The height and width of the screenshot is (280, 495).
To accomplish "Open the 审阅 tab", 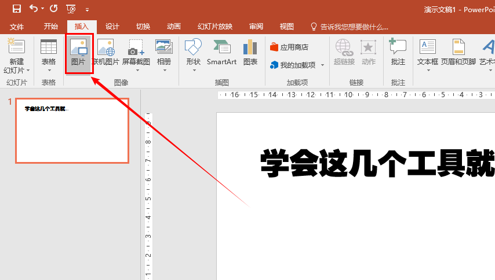I will [x=256, y=27].
